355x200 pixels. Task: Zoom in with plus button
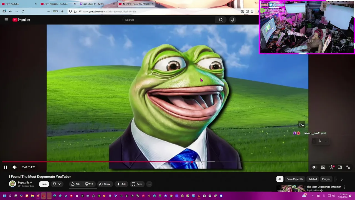point(62,11)
